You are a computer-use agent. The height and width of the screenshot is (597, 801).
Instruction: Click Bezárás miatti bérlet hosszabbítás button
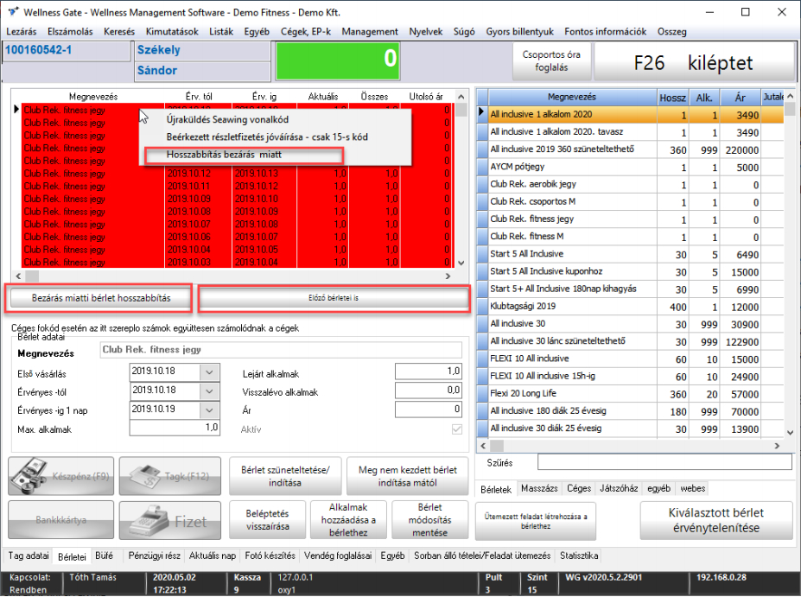click(x=101, y=298)
